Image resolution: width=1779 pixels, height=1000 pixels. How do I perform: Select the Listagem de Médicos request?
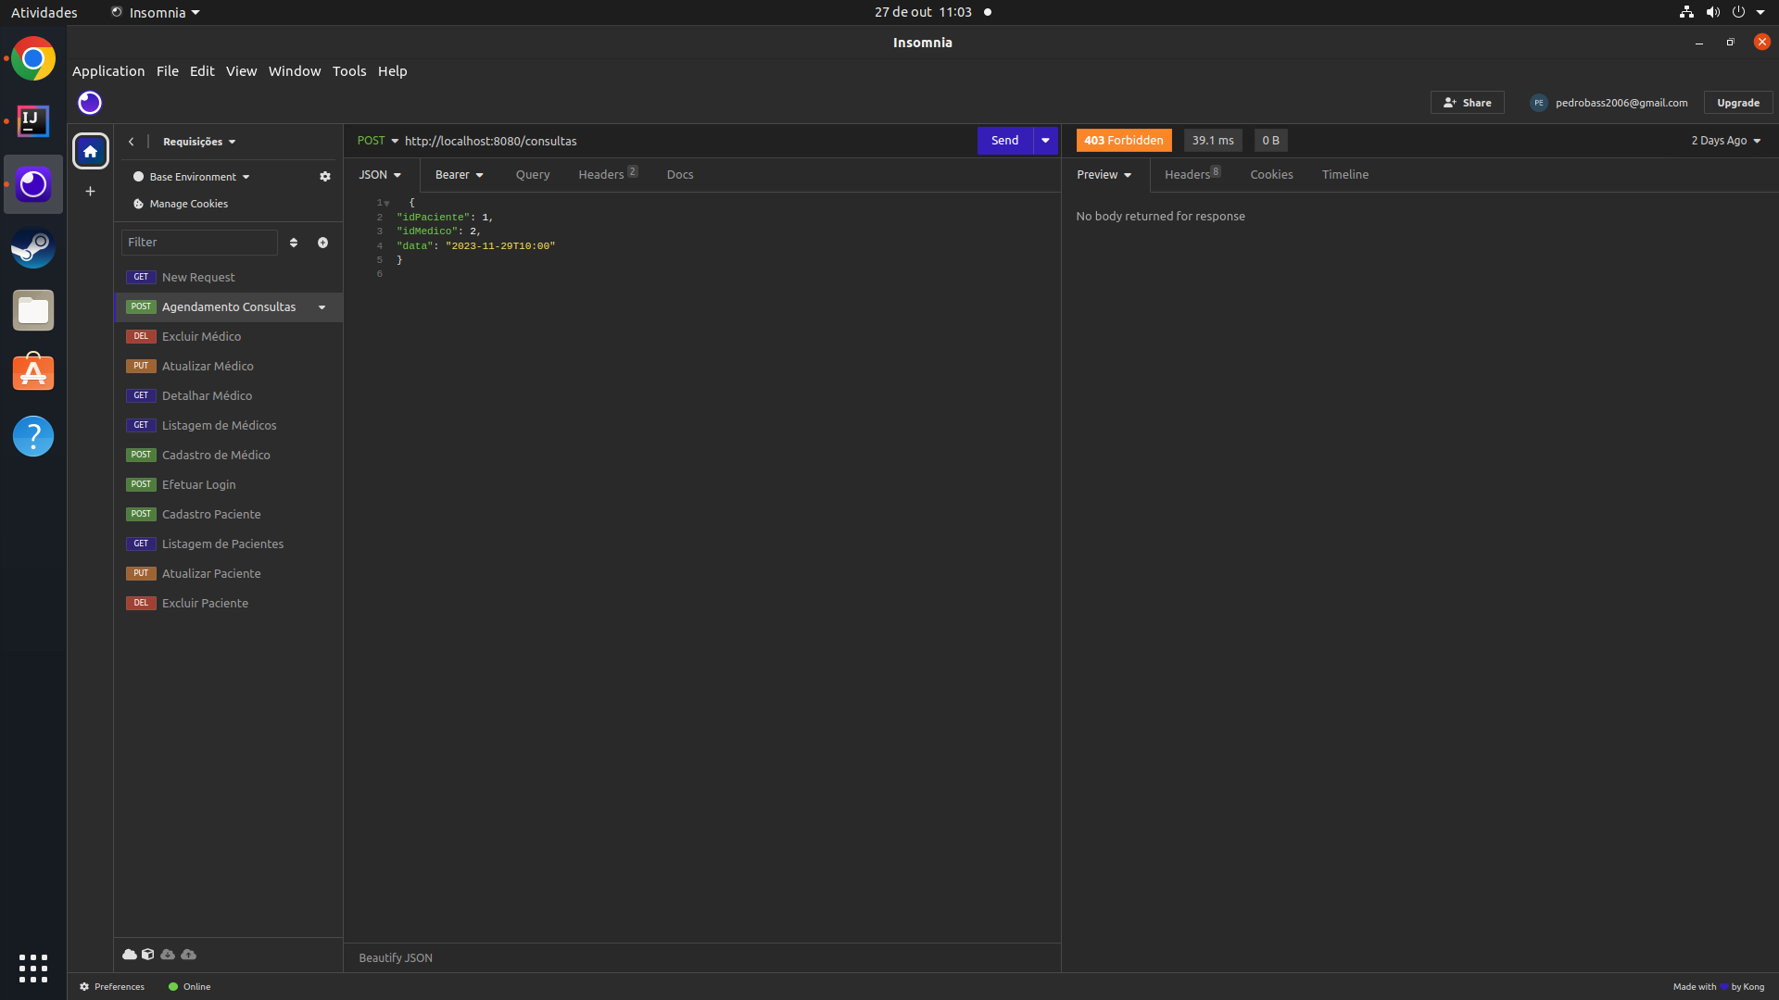pyautogui.click(x=228, y=426)
